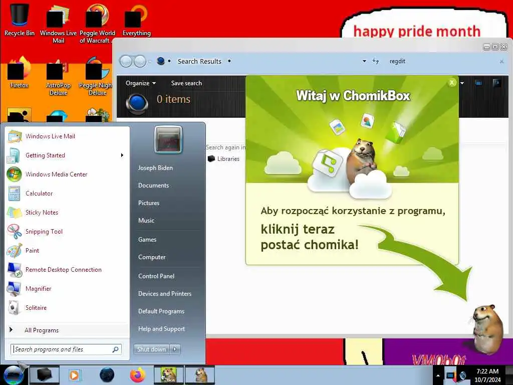Screen dimensions: 513x385
Task: Click the hamster taskbar button beside ChomikBox
Action: click(x=200, y=375)
